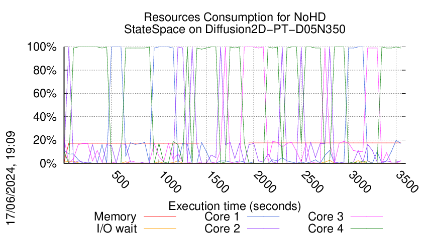
Task: Click the 80% y-axis label
Action: (45, 70)
